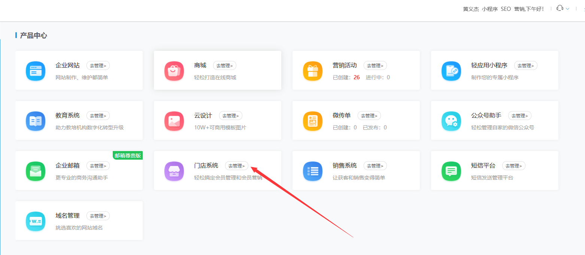
Task: Click the 销售系统 list icon
Action: 313,171
